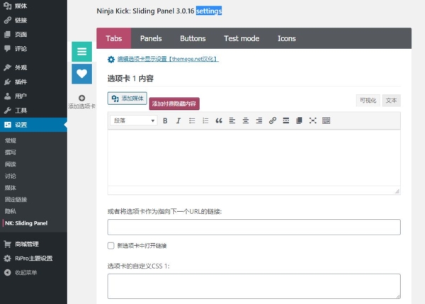Align text right in the editor
The width and height of the screenshot is (425, 304).
point(259,120)
